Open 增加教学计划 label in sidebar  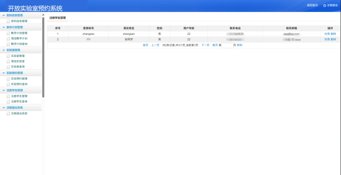(19, 38)
